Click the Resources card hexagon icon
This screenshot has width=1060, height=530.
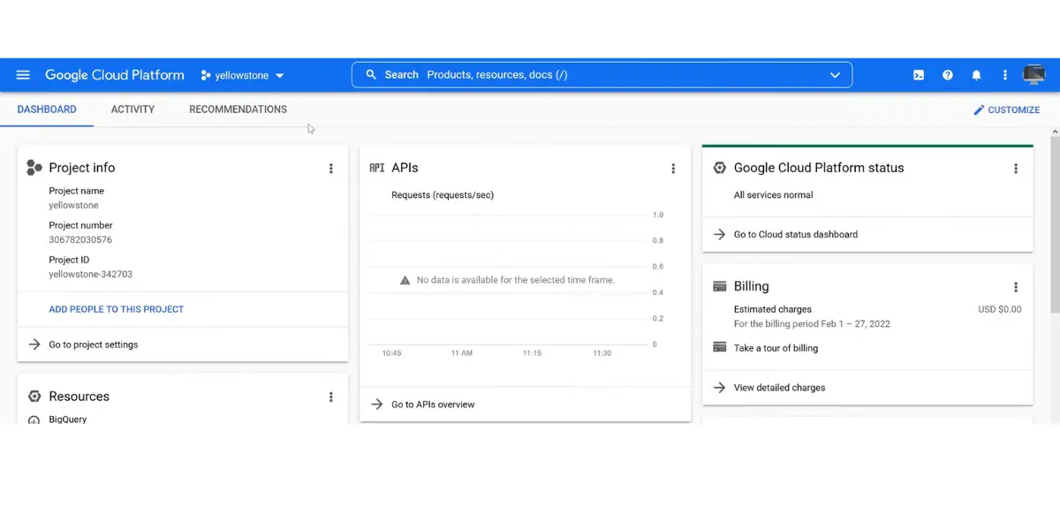(x=34, y=397)
